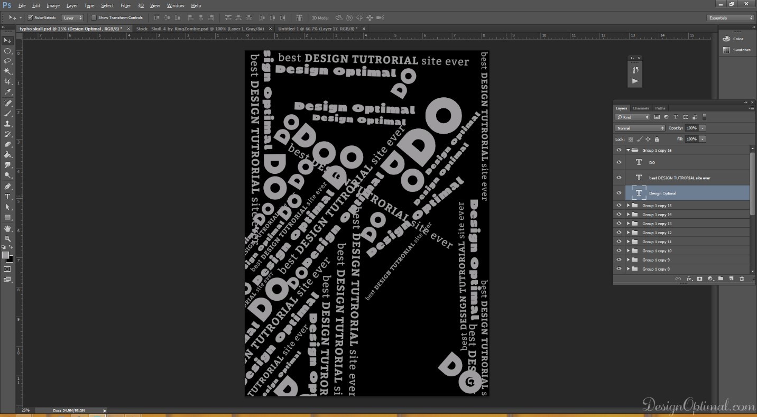
Task: Hide the Group 1 copy 12 group
Action: point(619,233)
